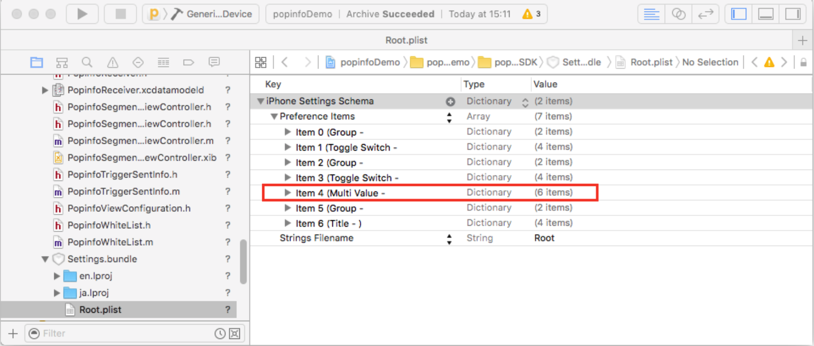Expand the en.lproj folder
The image size is (814, 346).
[57, 276]
